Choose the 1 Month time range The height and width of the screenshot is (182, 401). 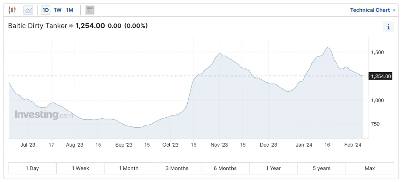[x=129, y=168]
